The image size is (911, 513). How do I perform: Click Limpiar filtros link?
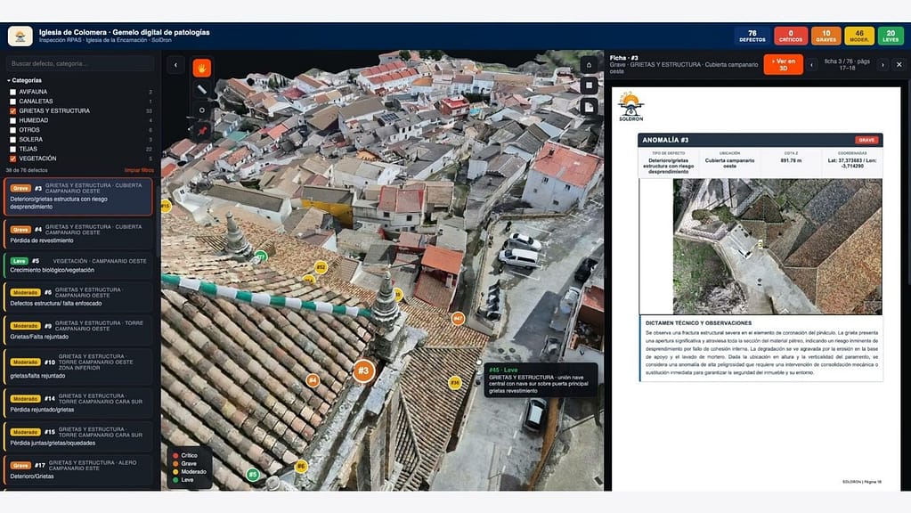[139, 170]
